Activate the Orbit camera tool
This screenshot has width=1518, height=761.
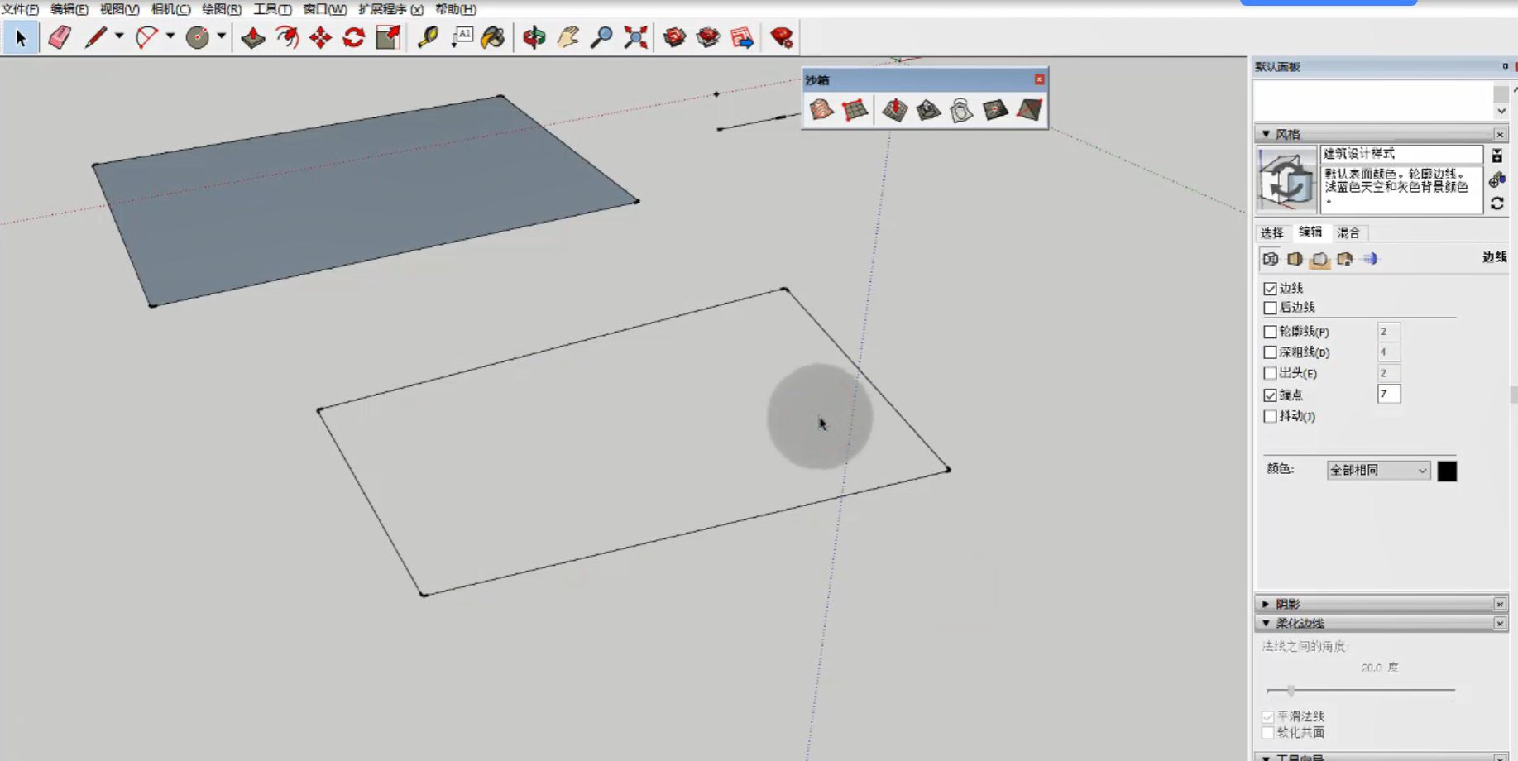534,37
